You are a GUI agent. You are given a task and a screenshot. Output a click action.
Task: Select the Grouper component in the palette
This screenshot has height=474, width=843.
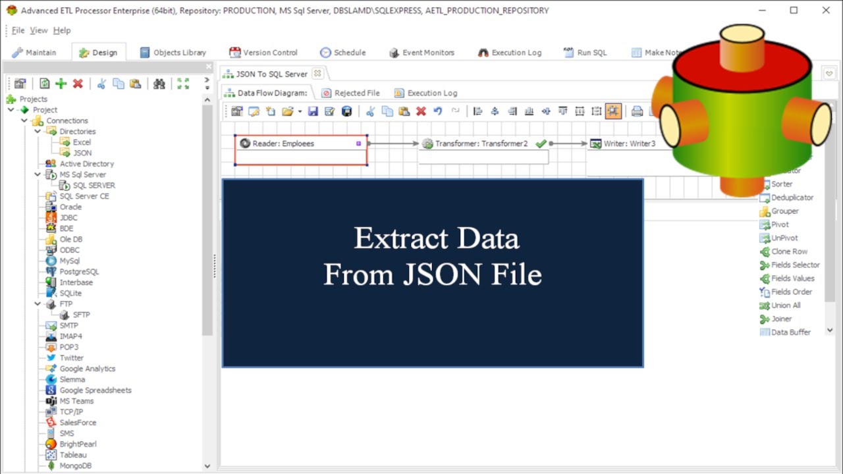(x=779, y=211)
